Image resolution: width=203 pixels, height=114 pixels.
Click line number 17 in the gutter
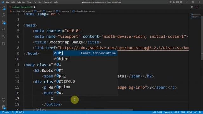17,99
